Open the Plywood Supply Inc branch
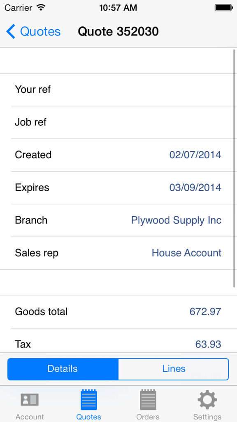Screen dimensions: 237x422 [176, 220]
